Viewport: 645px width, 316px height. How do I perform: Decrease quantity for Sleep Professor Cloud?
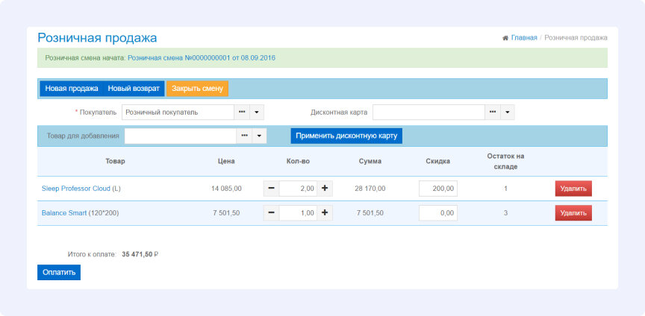(271, 189)
